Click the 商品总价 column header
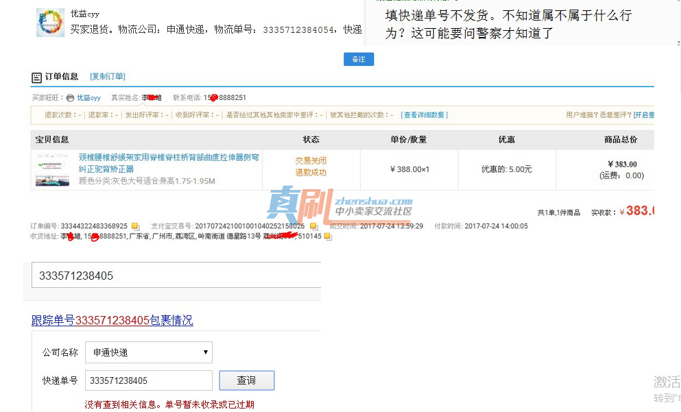Image resolution: width=681 pixels, height=412 pixels. 621,139
